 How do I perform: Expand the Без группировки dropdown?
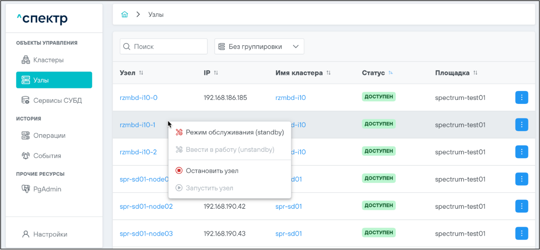pyautogui.click(x=259, y=47)
